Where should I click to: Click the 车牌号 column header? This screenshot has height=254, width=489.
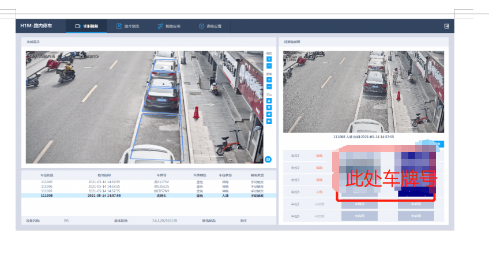(x=161, y=176)
